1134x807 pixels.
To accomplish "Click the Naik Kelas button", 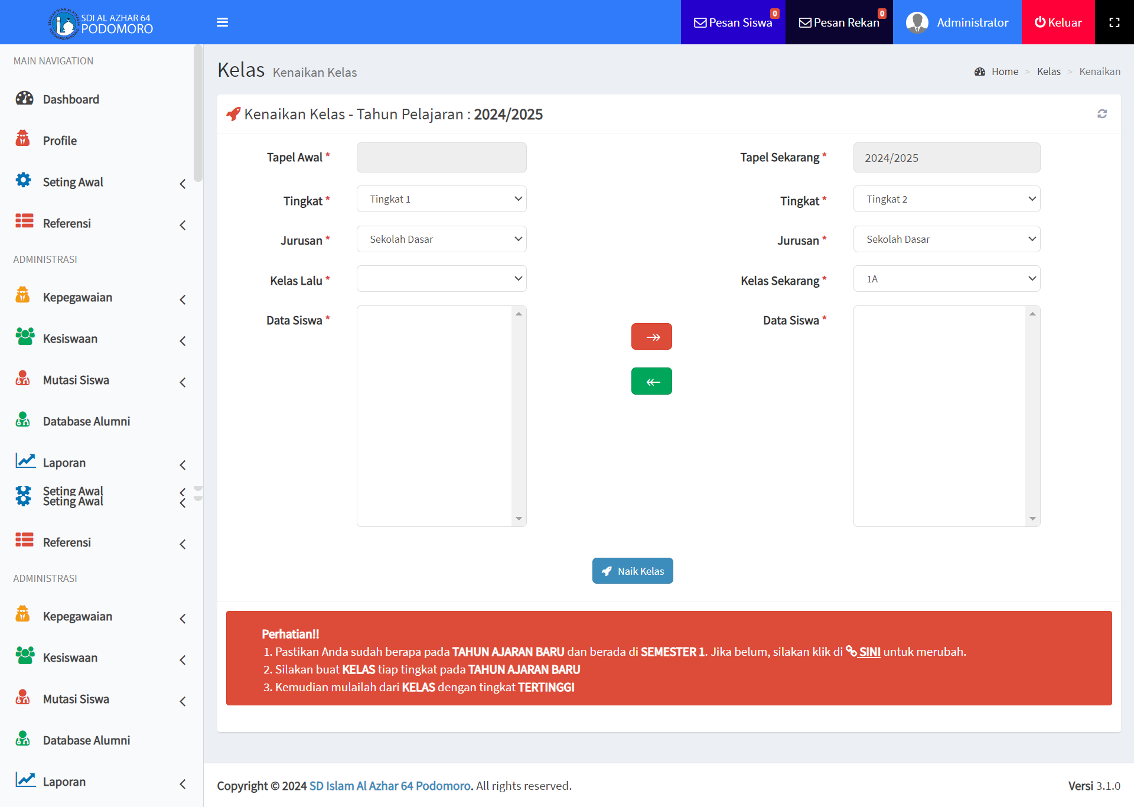I will (633, 571).
